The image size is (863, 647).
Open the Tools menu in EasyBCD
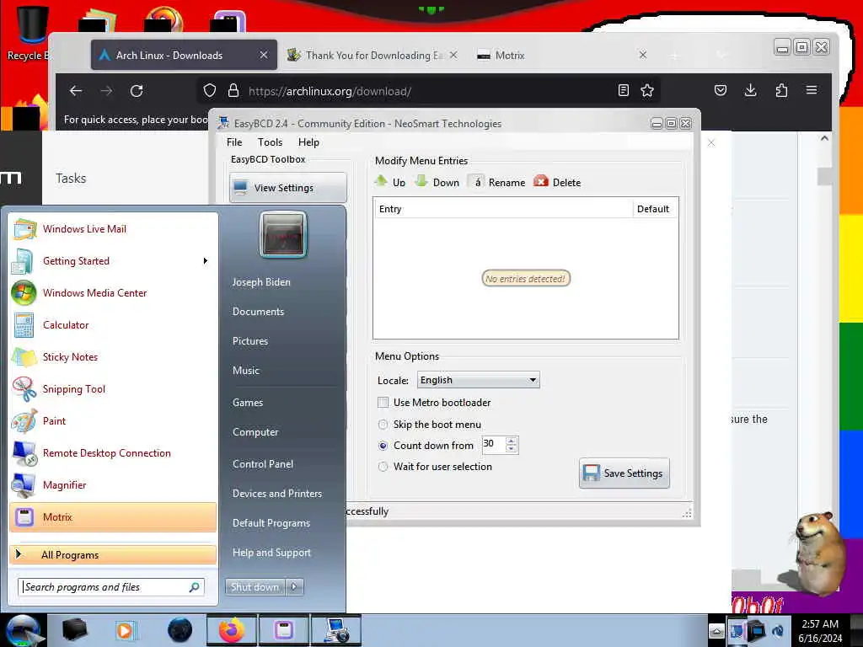pyautogui.click(x=270, y=142)
